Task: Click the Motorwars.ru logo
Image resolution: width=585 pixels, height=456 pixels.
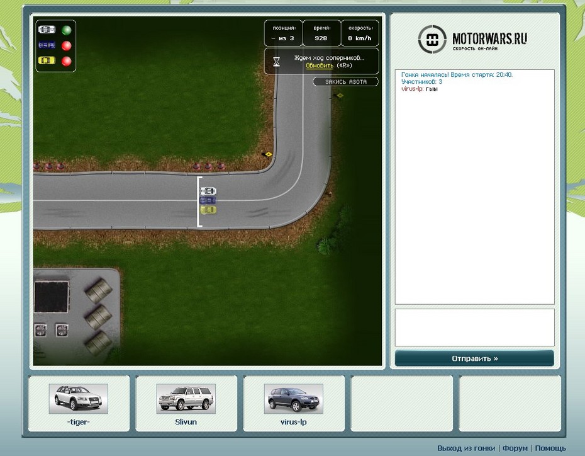Action: [x=473, y=40]
